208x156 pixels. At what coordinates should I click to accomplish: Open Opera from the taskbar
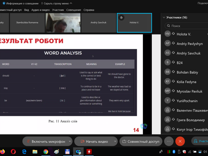pos(14,151)
